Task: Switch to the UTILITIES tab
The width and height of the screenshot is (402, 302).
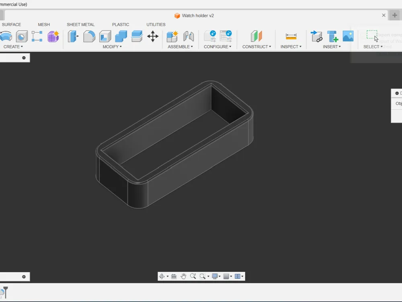Action: [156, 25]
